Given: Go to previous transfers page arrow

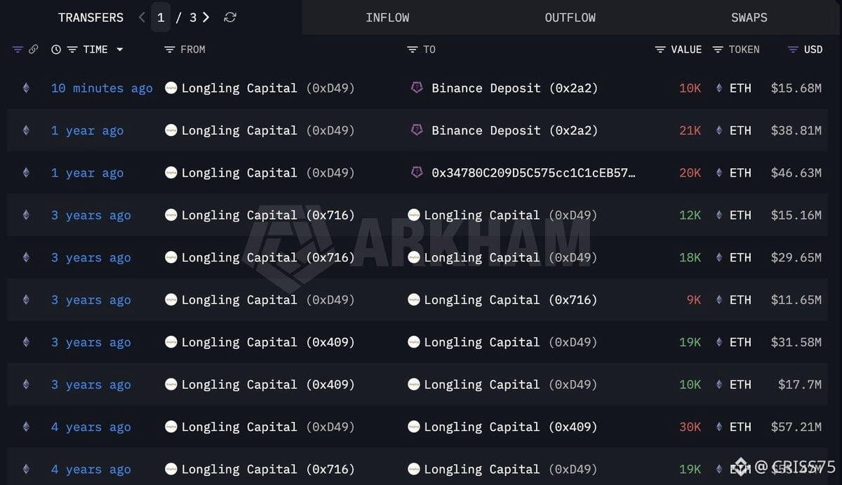Looking at the screenshot, I should click(142, 18).
